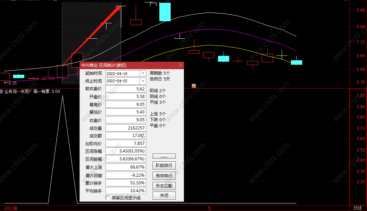Click the indicator settings icon beside 金典周一有票F

[x=1, y=91]
